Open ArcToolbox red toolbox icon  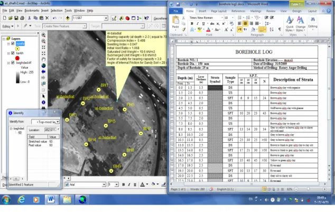pyautogui.click(x=127, y=18)
